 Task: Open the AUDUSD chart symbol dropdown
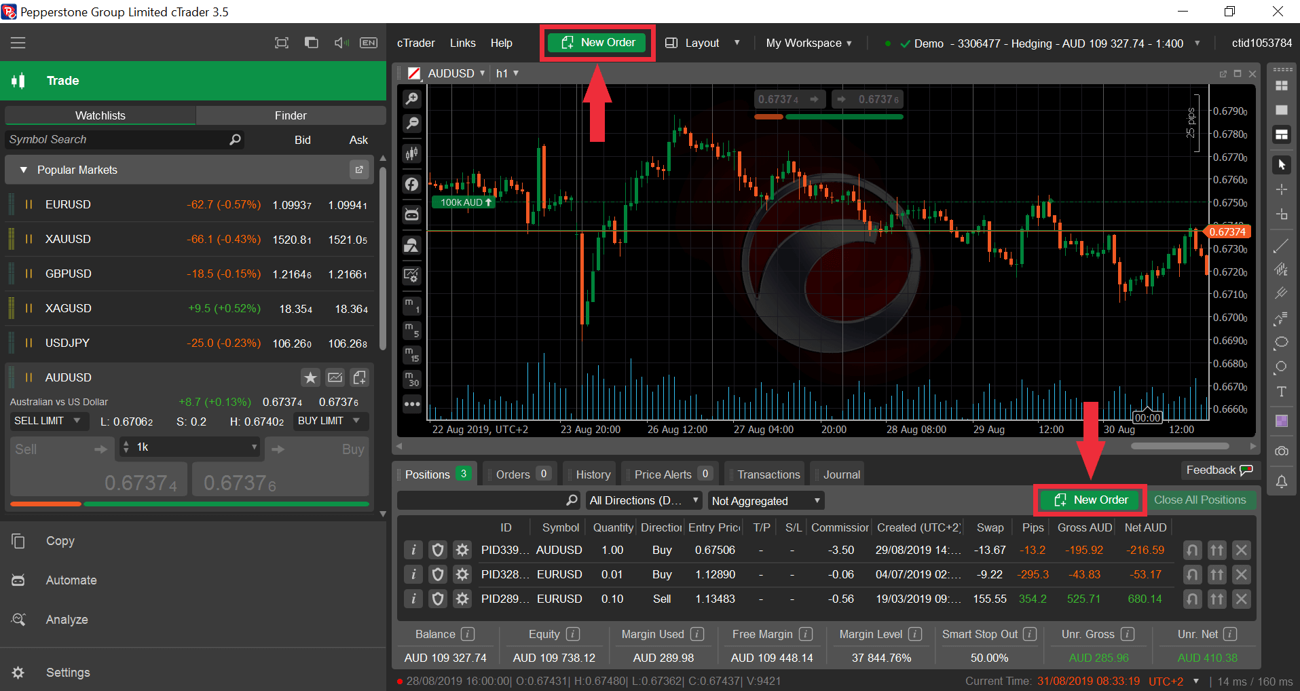click(x=457, y=73)
